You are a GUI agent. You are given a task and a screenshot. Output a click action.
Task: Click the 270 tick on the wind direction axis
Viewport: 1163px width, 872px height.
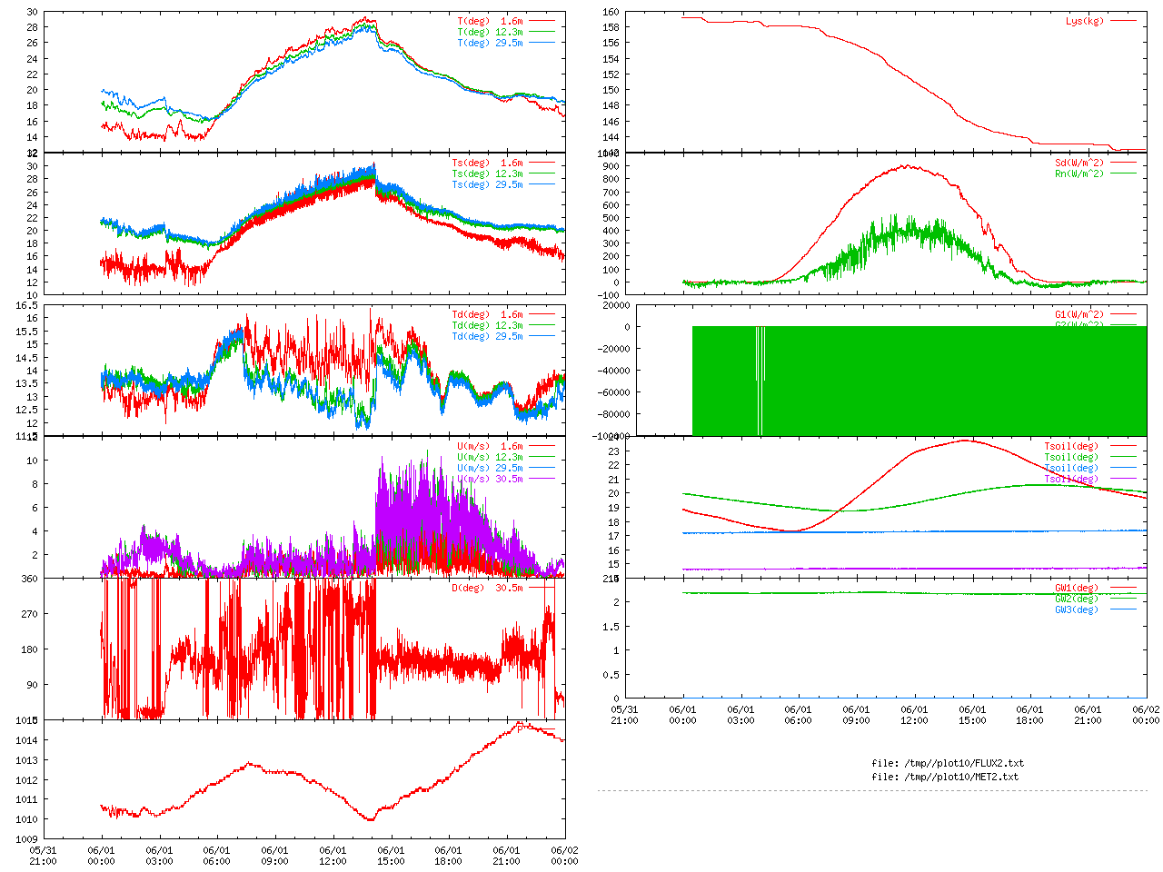[29, 614]
